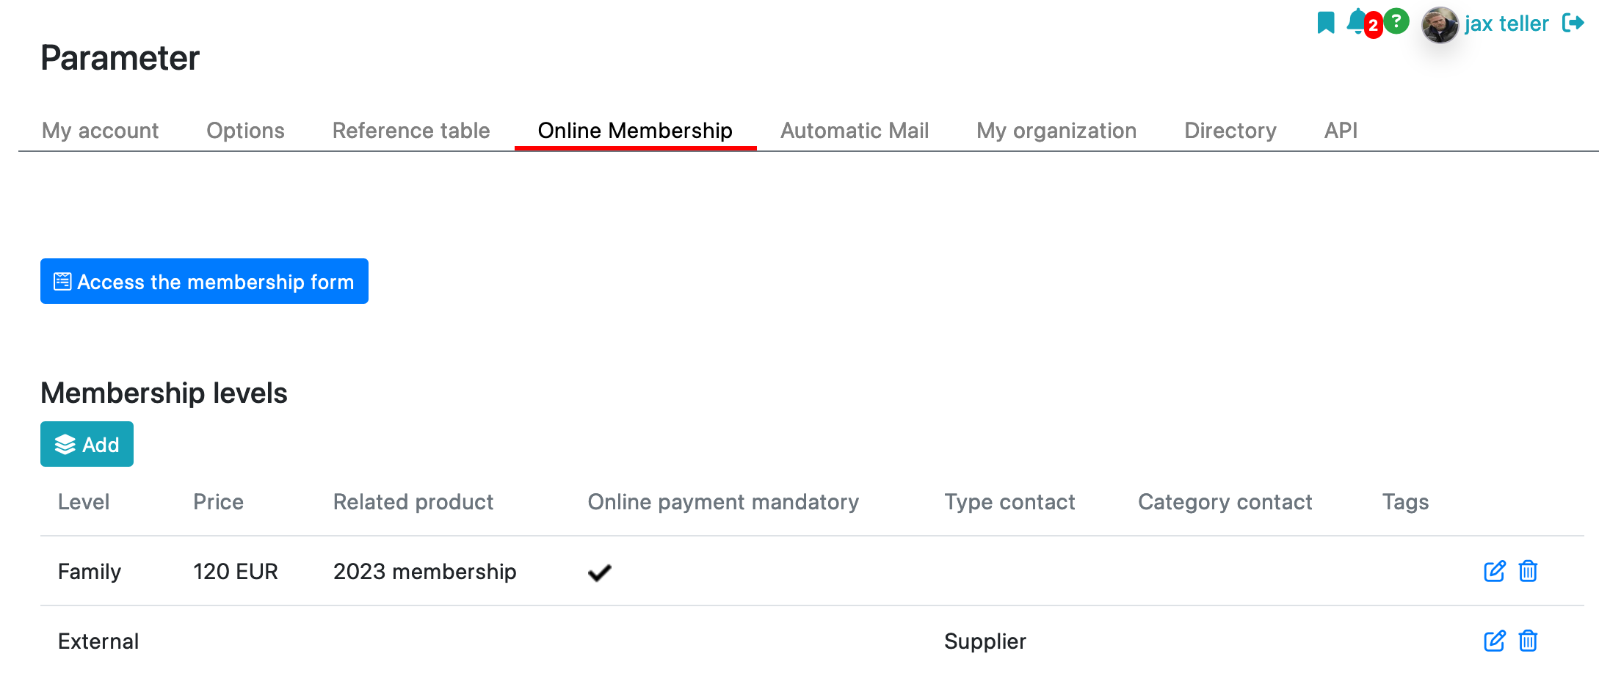Delete the External membership level
The image size is (1599, 684).
point(1528,641)
